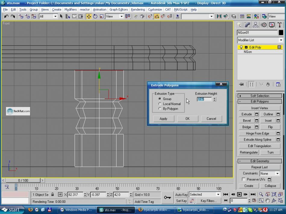286x214 pixels.
Task: Click the Retriangulate button
Action: (249, 152)
